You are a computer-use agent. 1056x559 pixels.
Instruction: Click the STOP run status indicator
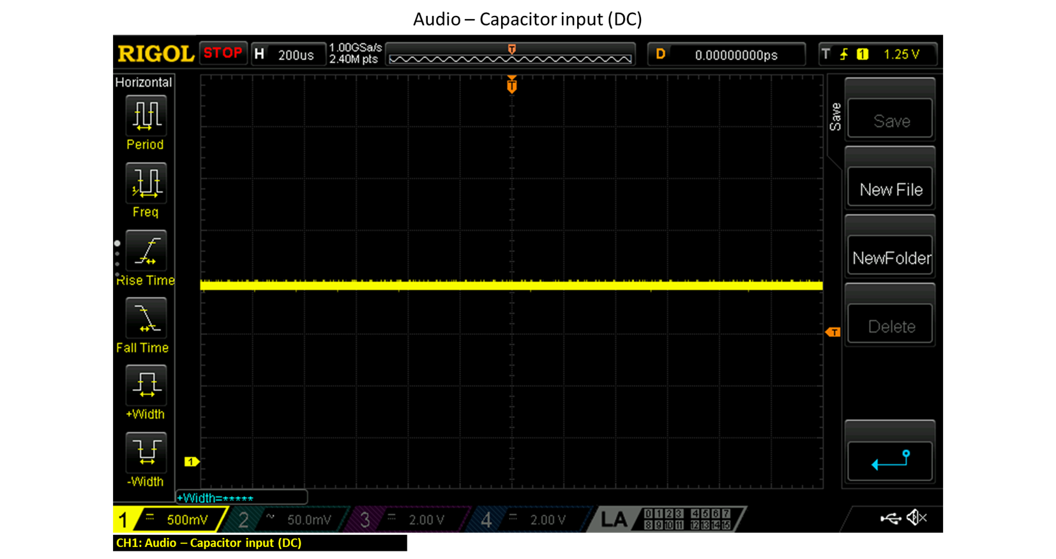(x=223, y=53)
